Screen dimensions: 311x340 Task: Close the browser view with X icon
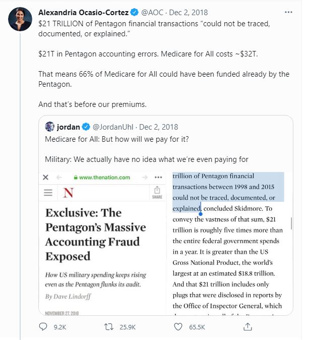pyautogui.click(x=45, y=178)
